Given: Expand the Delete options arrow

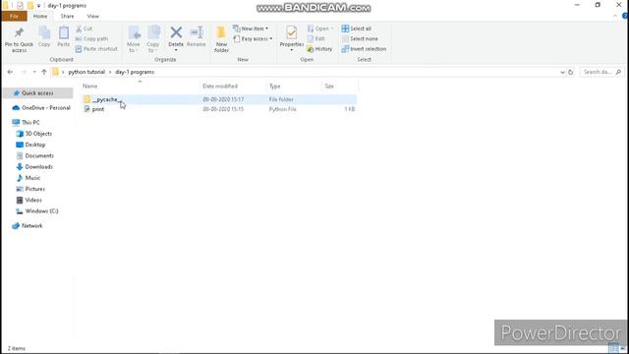Looking at the screenshot, I should pyautogui.click(x=176, y=50).
